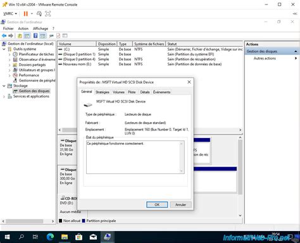Image resolution: width=300 pixels, height=243 pixels.
Task: Sort by the Volume column header
Action: click(x=77, y=44)
